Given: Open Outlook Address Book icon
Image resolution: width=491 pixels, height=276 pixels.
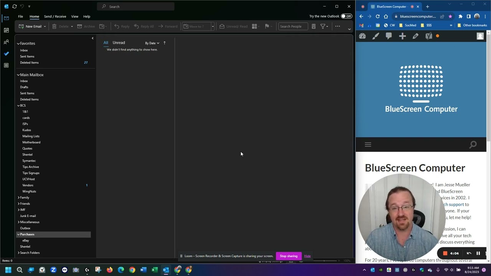Looking at the screenshot, I should coord(313,26).
